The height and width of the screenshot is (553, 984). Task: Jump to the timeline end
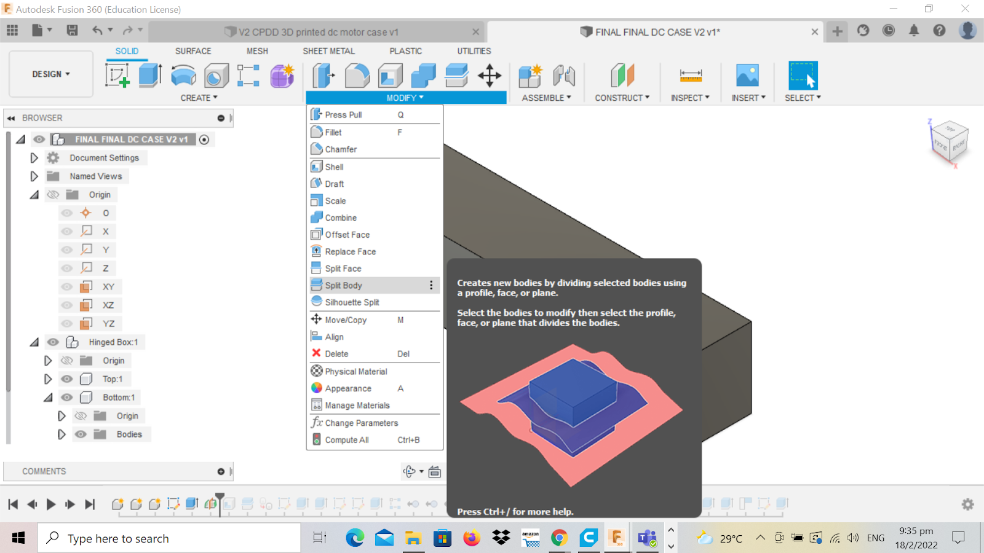90,504
